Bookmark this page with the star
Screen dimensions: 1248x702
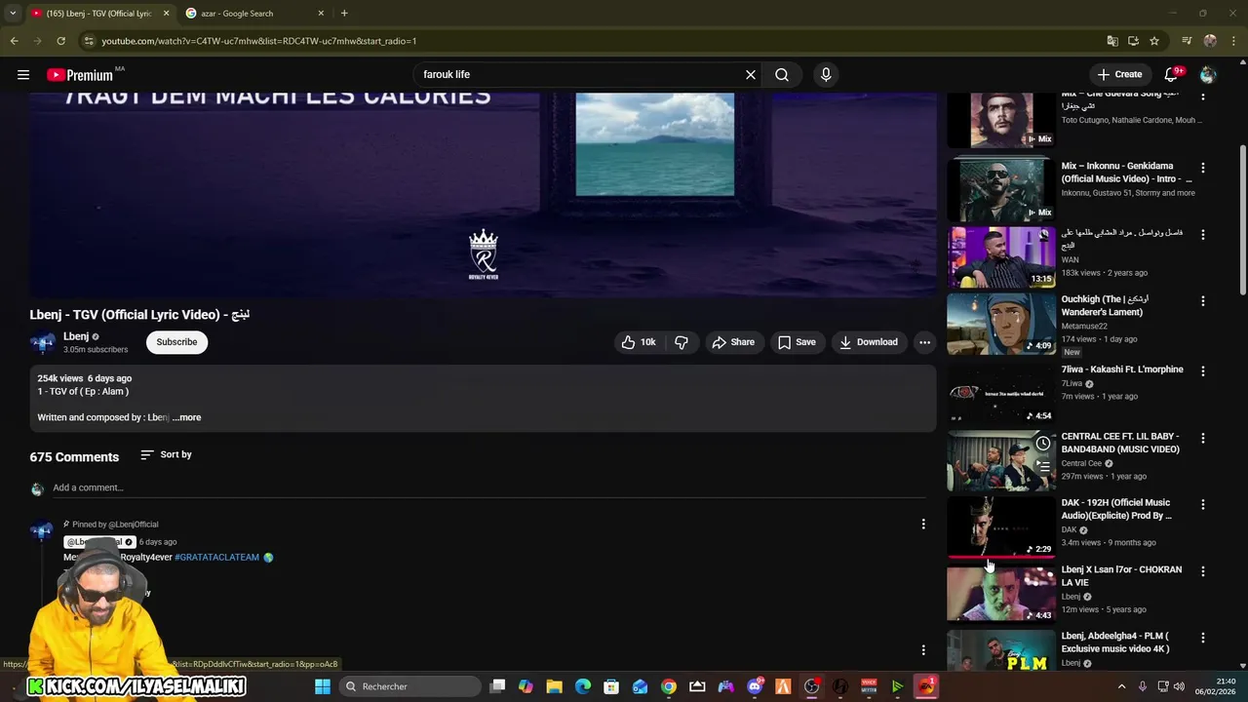(1154, 41)
